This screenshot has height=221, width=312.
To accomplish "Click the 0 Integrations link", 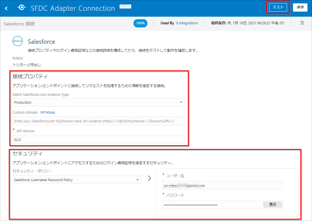I will point(187,23).
